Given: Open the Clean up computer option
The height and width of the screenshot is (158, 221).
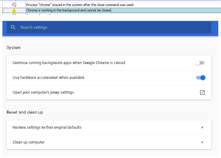Looking at the screenshot, I should (29, 142).
